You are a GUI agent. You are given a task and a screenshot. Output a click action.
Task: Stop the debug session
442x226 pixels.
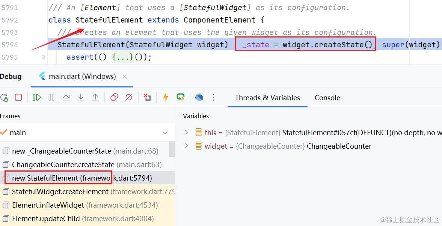pos(18,98)
